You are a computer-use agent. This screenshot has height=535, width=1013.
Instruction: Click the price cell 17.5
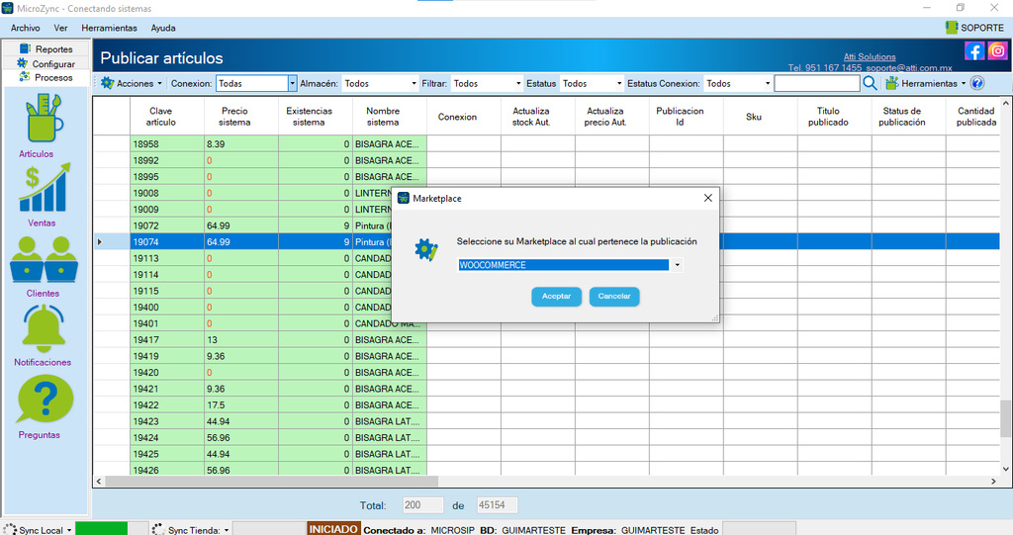(x=241, y=405)
